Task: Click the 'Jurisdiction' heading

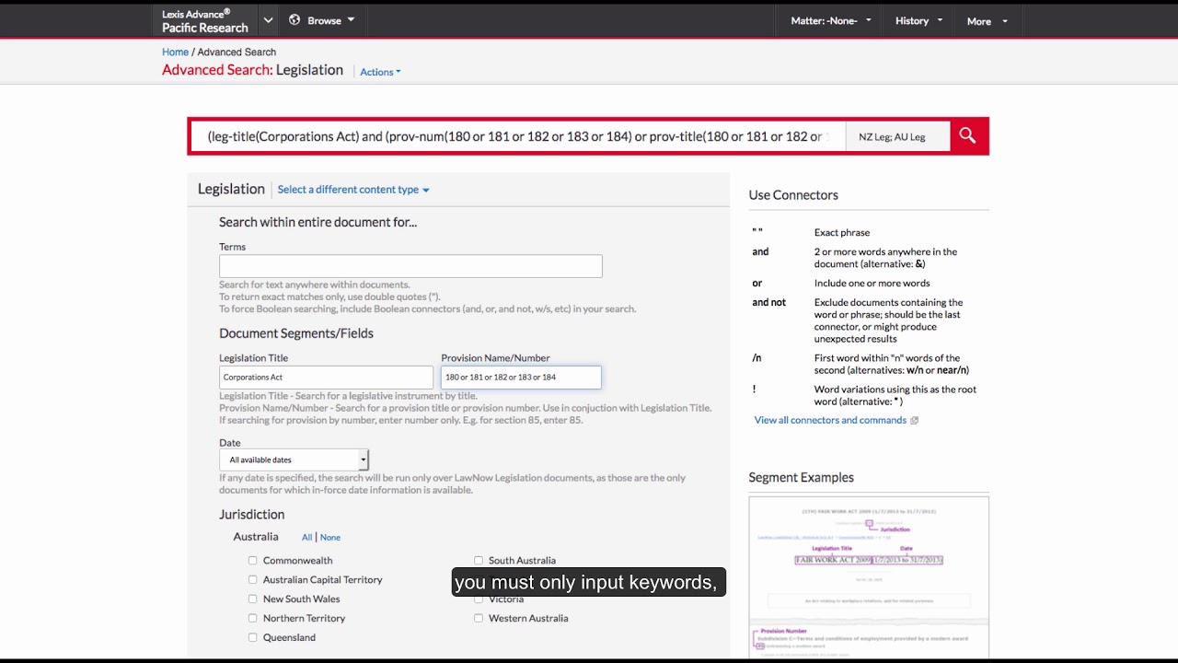Action: point(251,515)
